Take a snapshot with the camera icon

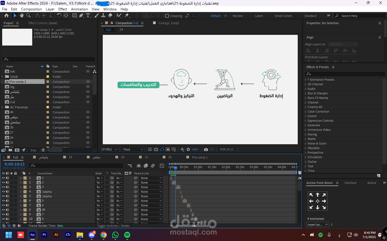(206, 149)
